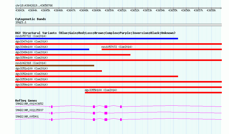Open the DGV Structural Variants track heading

[x=95, y=33]
